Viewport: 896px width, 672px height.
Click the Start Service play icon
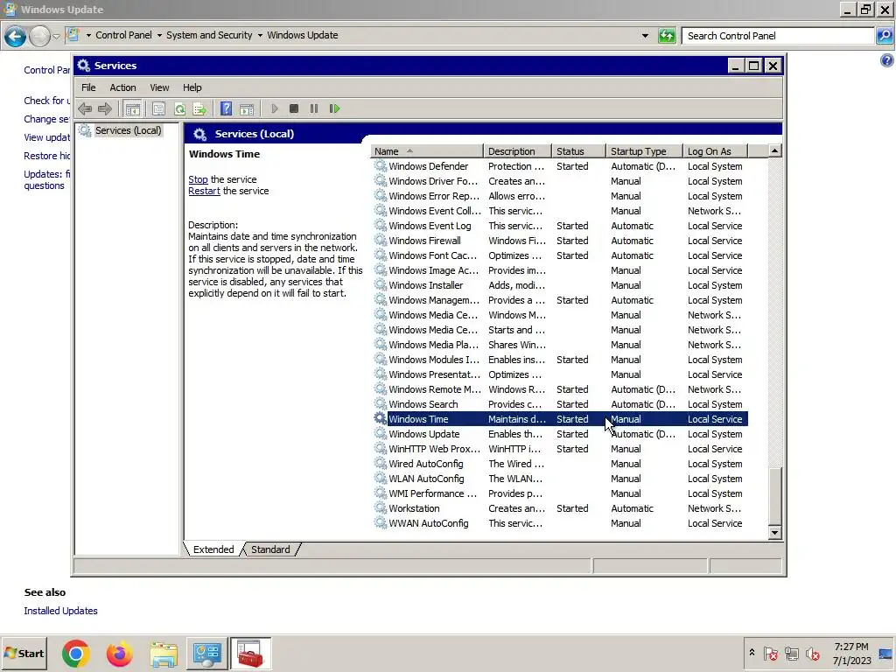(x=274, y=108)
